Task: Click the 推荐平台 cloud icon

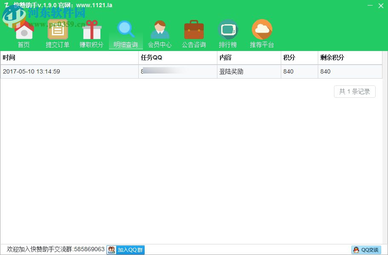Action: coord(262,30)
